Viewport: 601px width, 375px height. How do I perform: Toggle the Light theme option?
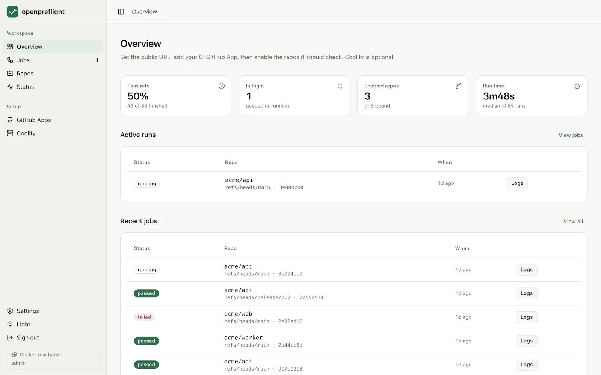pyautogui.click(x=53, y=324)
